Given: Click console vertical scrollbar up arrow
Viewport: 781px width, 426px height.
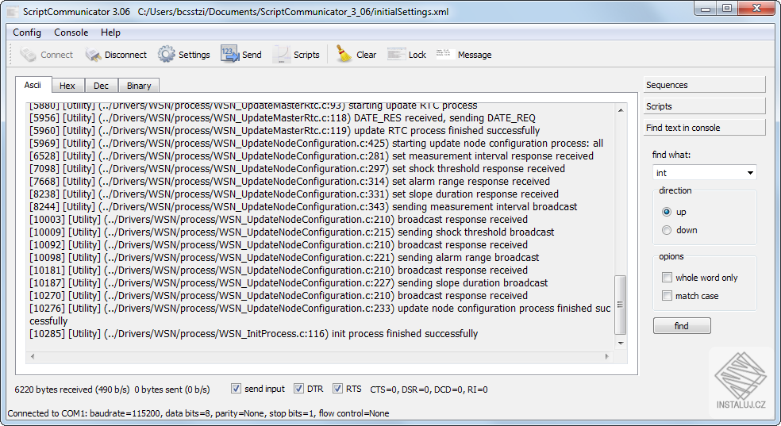Looking at the screenshot, I should (x=621, y=110).
